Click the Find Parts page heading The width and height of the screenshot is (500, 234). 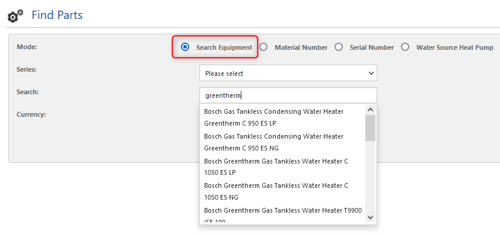click(57, 15)
